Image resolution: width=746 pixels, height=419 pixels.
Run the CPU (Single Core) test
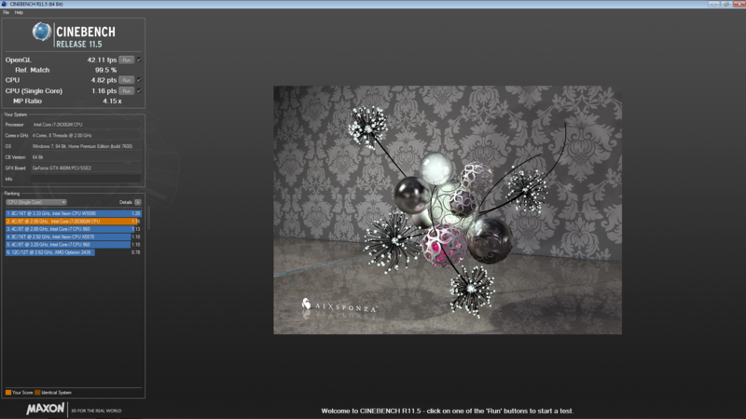(x=127, y=90)
